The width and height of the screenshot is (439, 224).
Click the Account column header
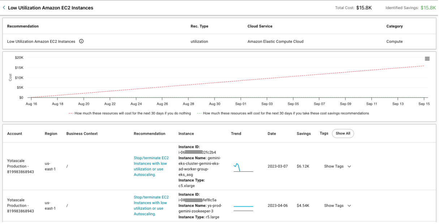[x=14, y=134]
